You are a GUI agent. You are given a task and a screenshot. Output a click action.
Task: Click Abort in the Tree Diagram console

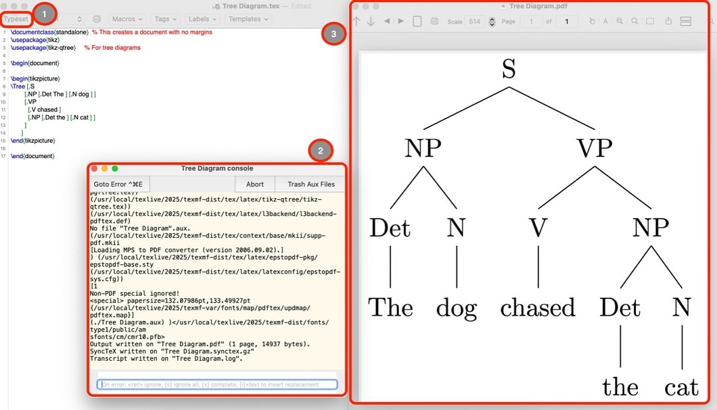[255, 184]
